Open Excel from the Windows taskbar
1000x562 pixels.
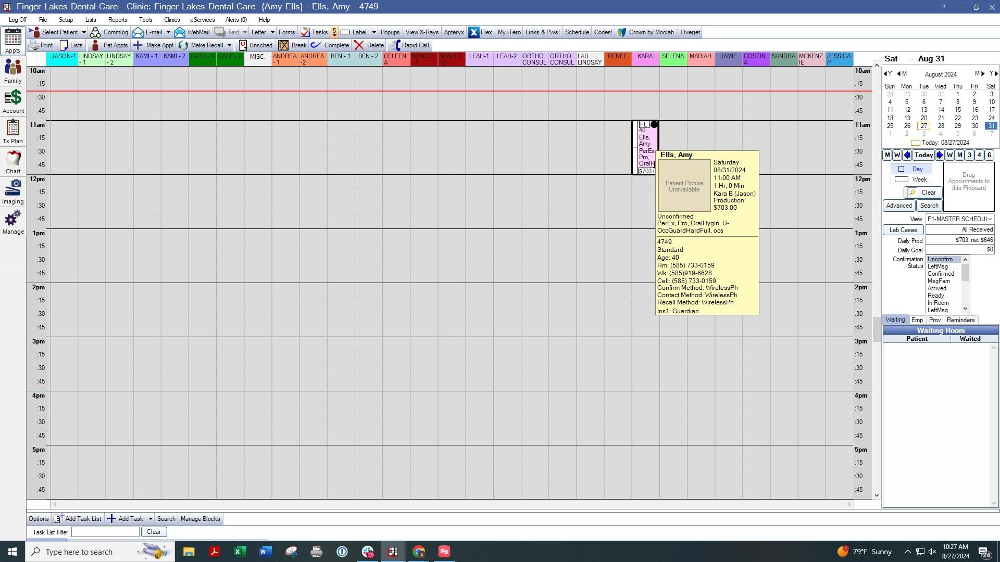[x=240, y=552]
